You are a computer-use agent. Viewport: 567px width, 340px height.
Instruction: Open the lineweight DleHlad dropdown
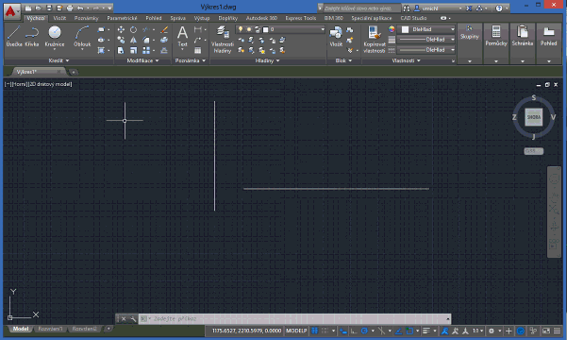tap(426, 40)
